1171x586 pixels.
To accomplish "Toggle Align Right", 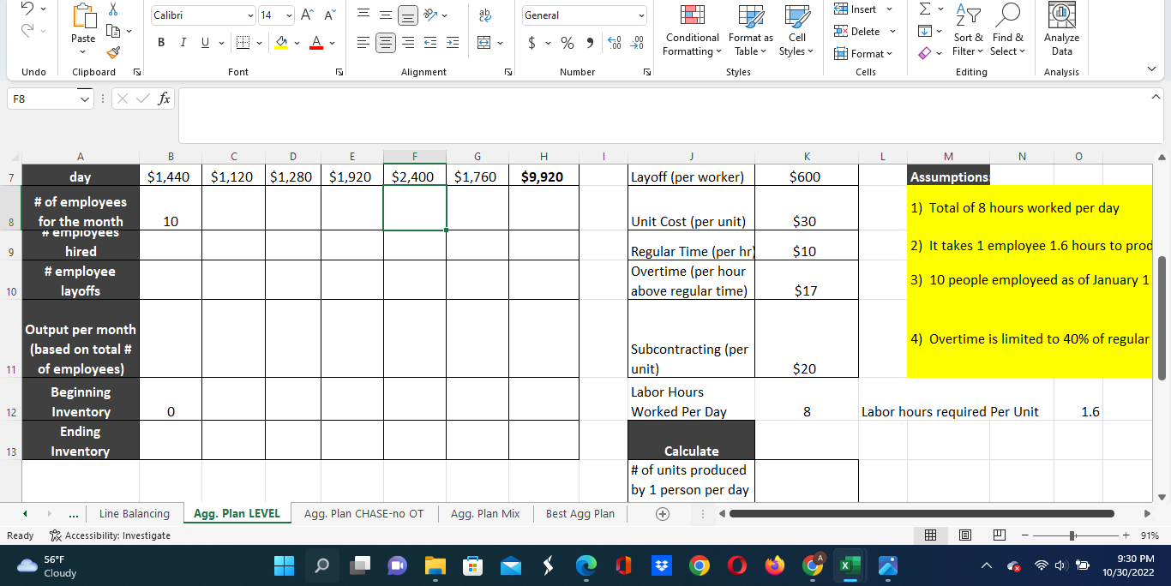I will coord(408,43).
